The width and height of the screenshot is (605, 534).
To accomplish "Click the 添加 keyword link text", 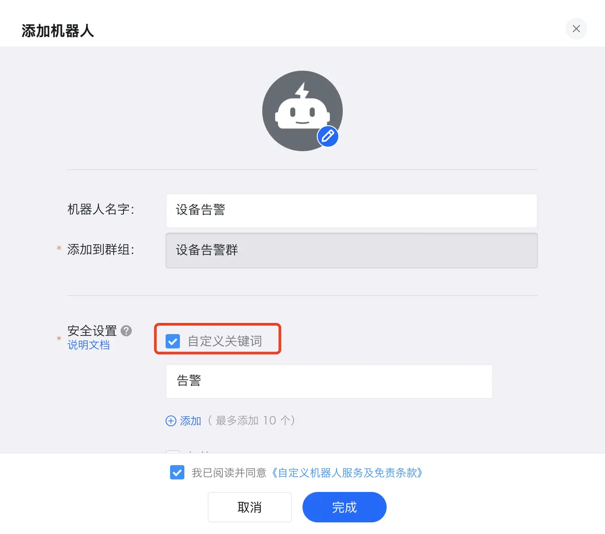I will [191, 421].
